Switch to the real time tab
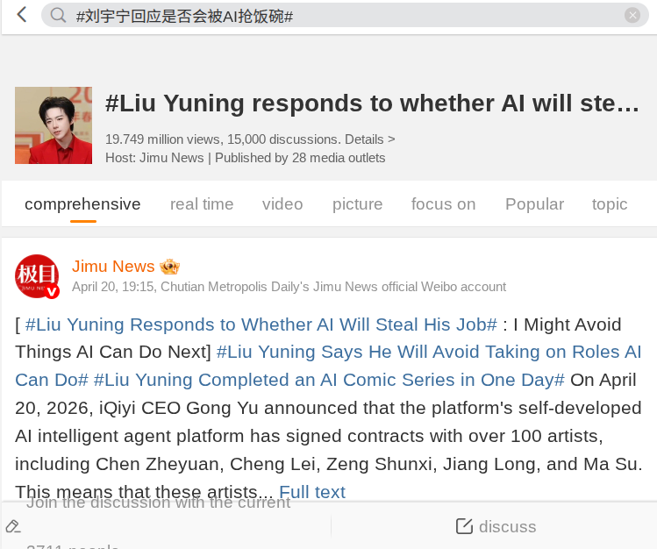The width and height of the screenshot is (657, 549). point(202,204)
